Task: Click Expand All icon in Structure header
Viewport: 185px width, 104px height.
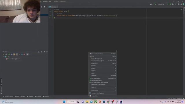Action: click(x=39, y=52)
